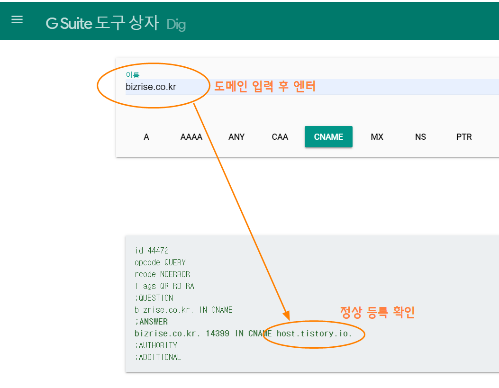
Task: Click the ';QUESTION' section header
Action: click(x=154, y=298)
